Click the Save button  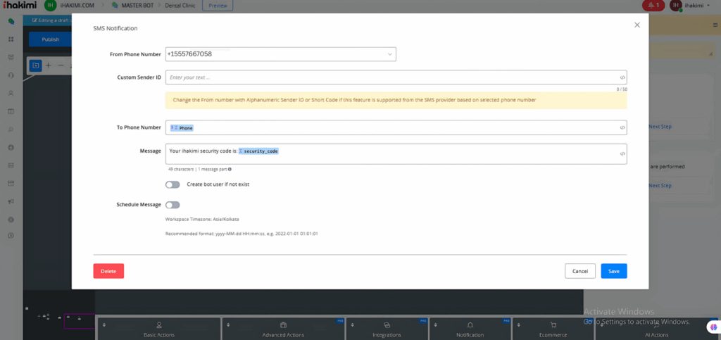(x=613, y=271)
